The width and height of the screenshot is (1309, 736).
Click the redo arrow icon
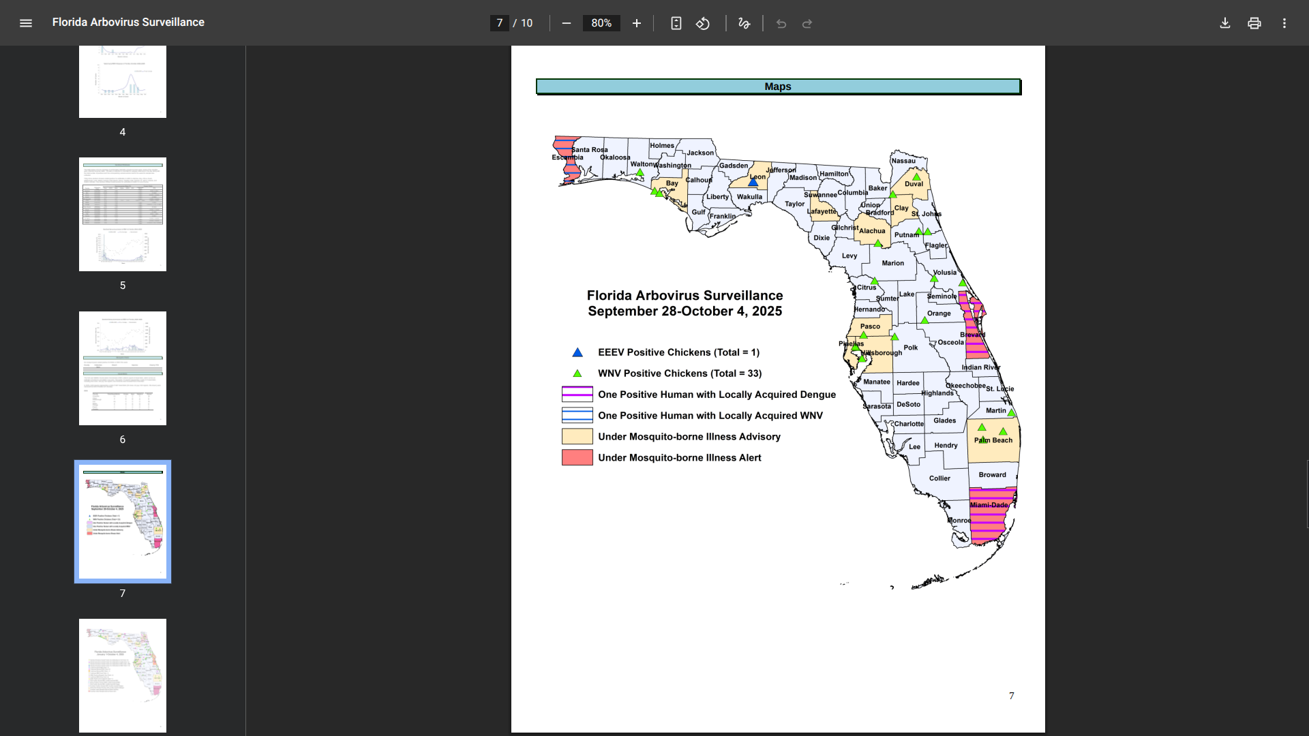(807, 23)
